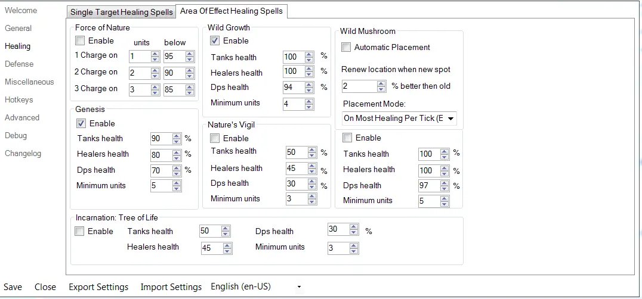Image resolution: width=642 pixels, height=299 pixels.
Task: Open the Placement Mode dropdown
Action: coord(450,119)
